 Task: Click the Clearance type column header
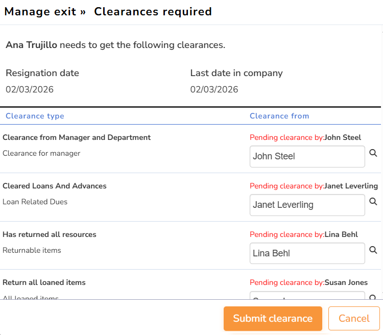click(x=35, y=116)
